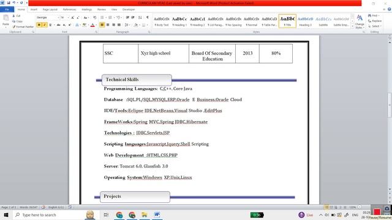Toggle Show/Hide paragraph marks
The height and width of the screenshot is (220, 392).
point(148,18)
